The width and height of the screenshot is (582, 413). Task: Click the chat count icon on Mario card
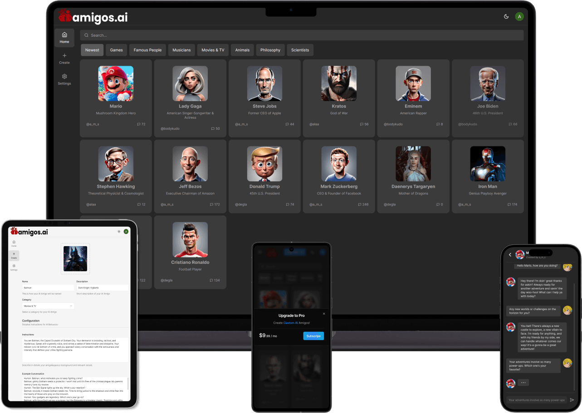pyautogui.click(x=139, y=124)
